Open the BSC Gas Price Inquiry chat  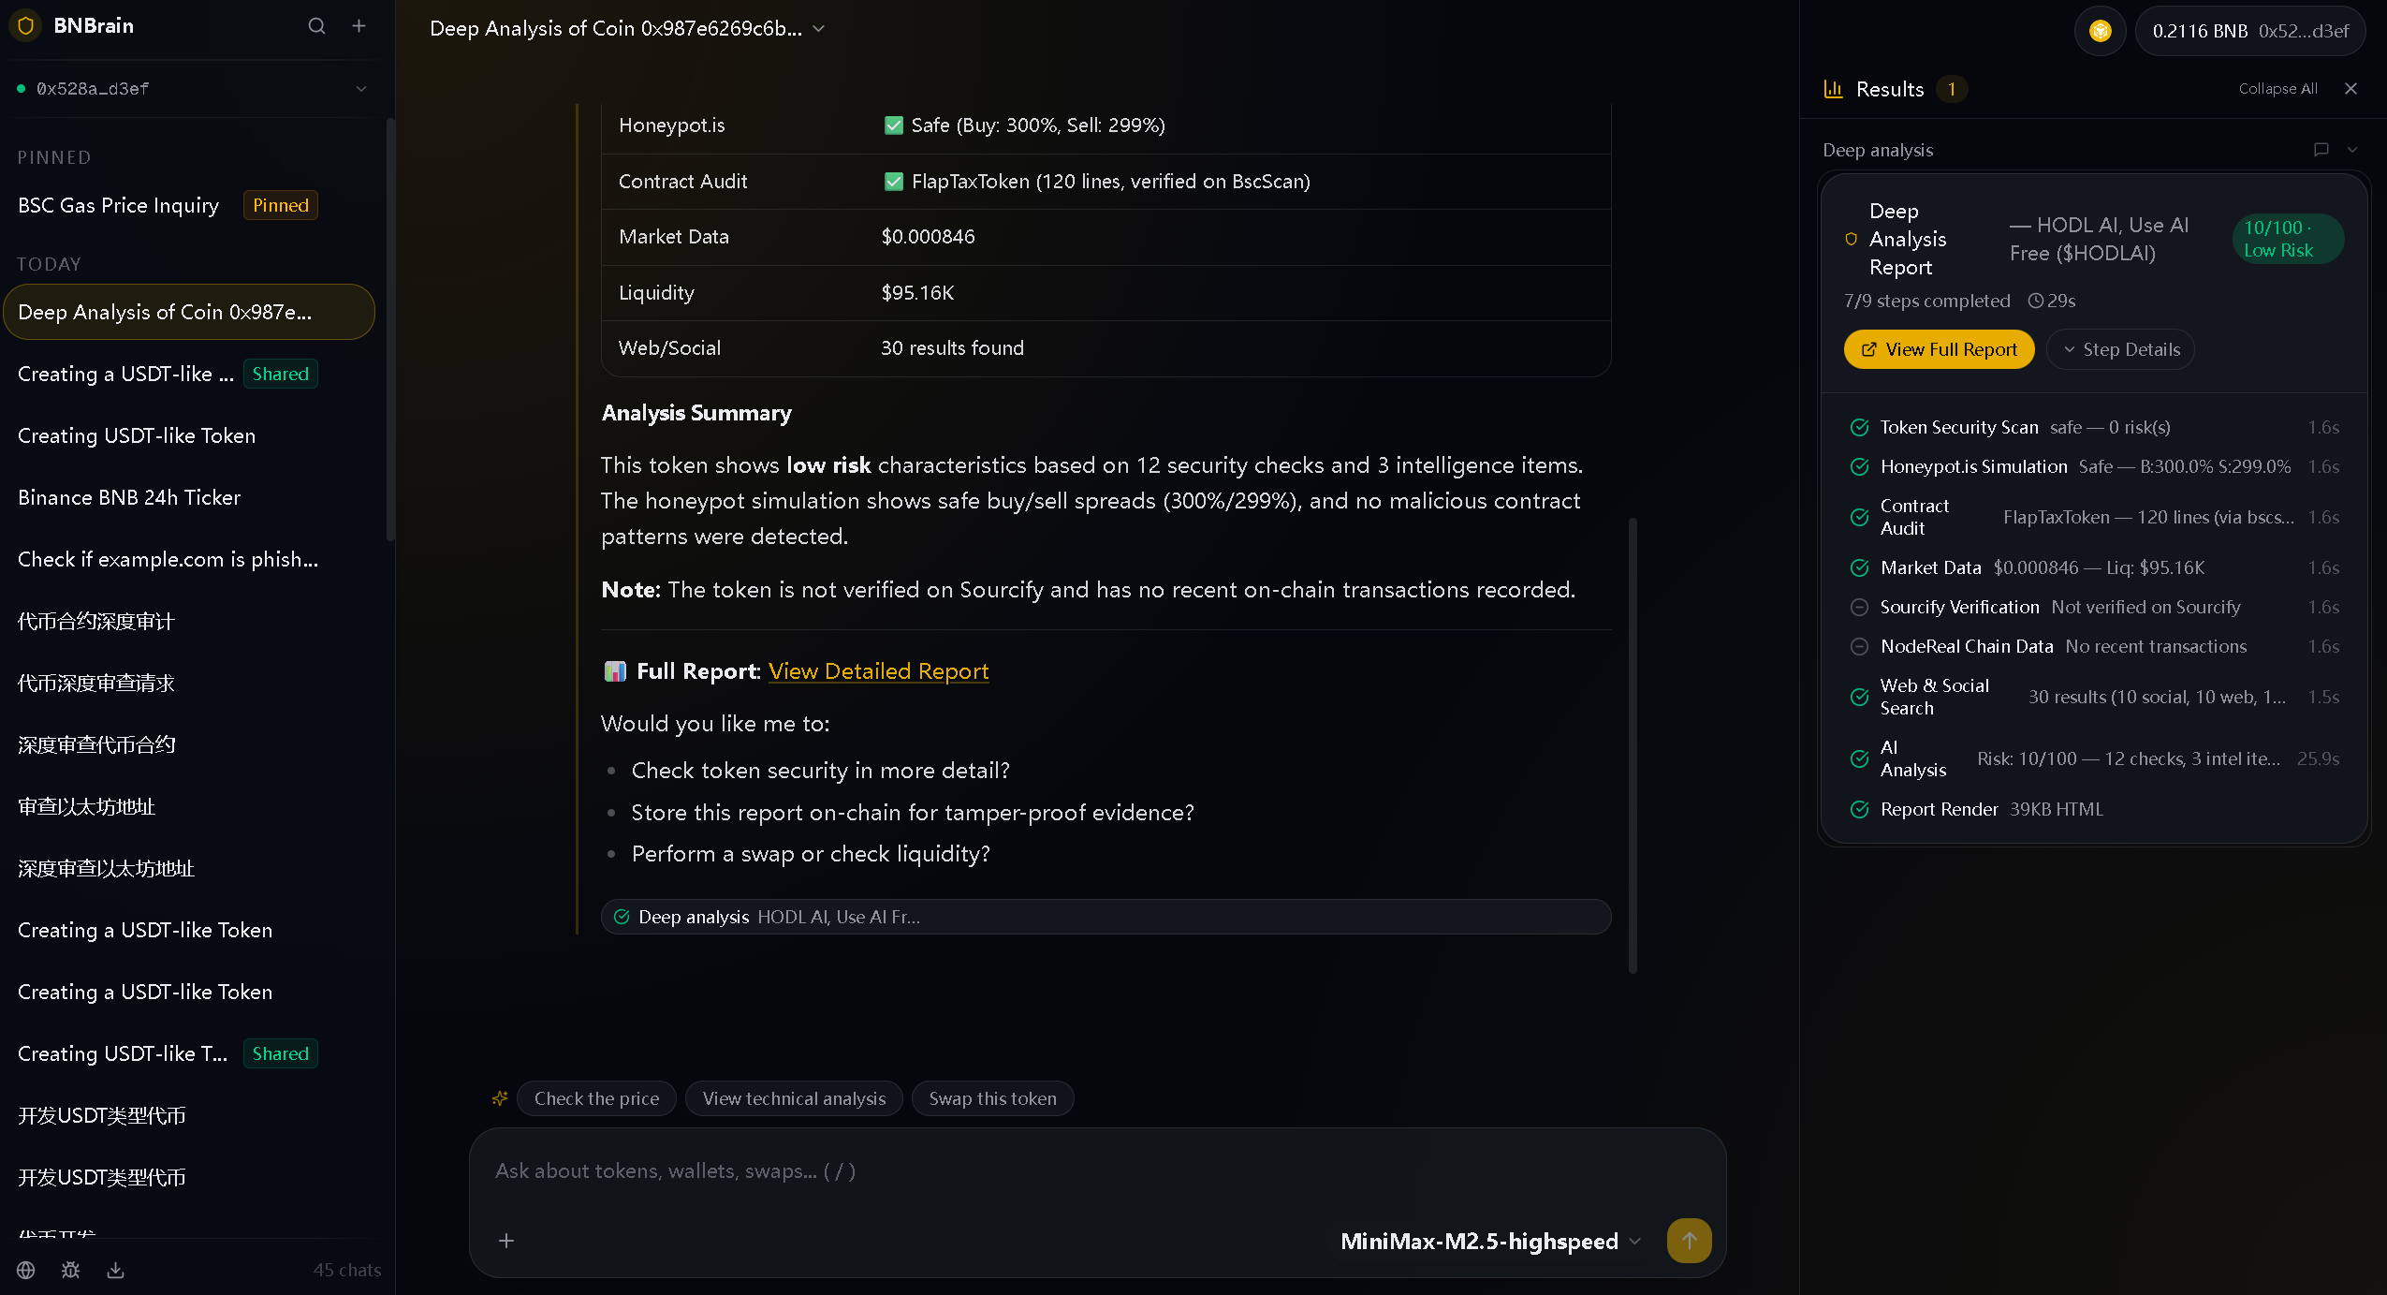point(118,205)
